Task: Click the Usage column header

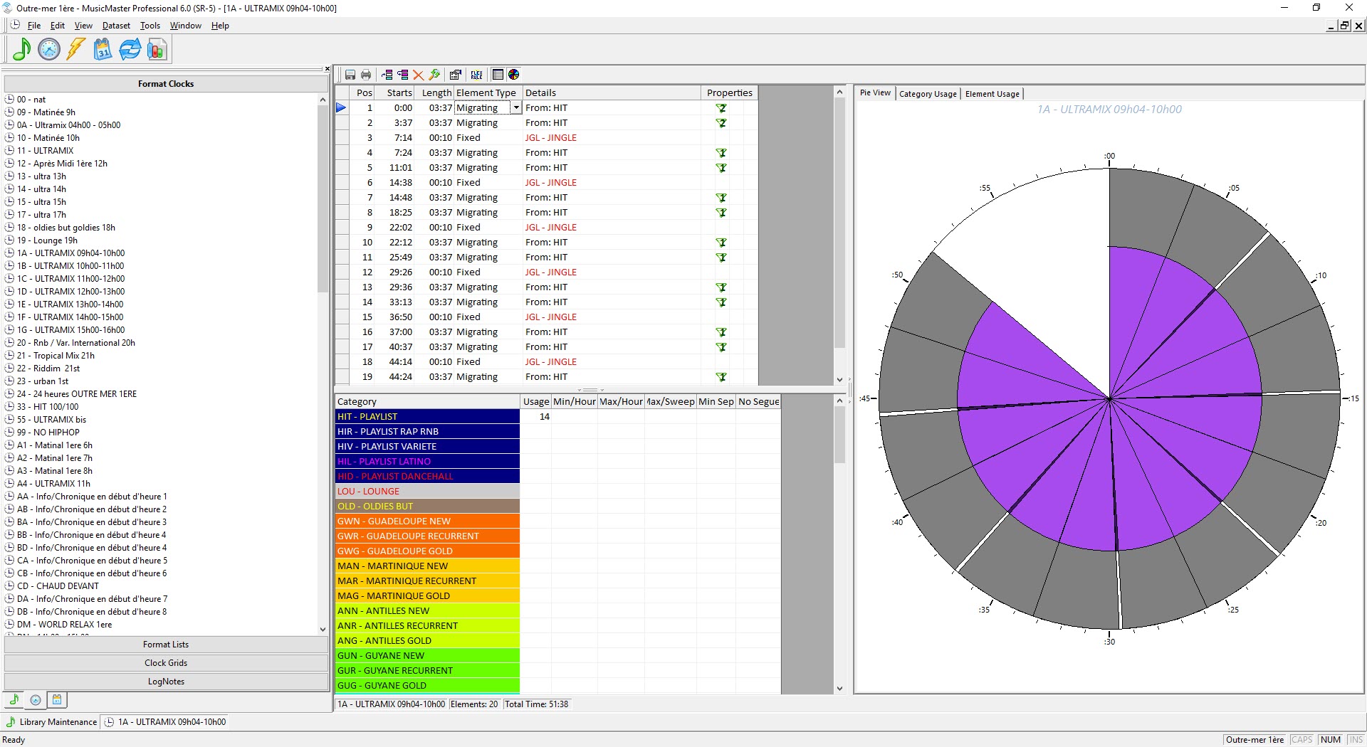Action: click(x=535, y=402)
